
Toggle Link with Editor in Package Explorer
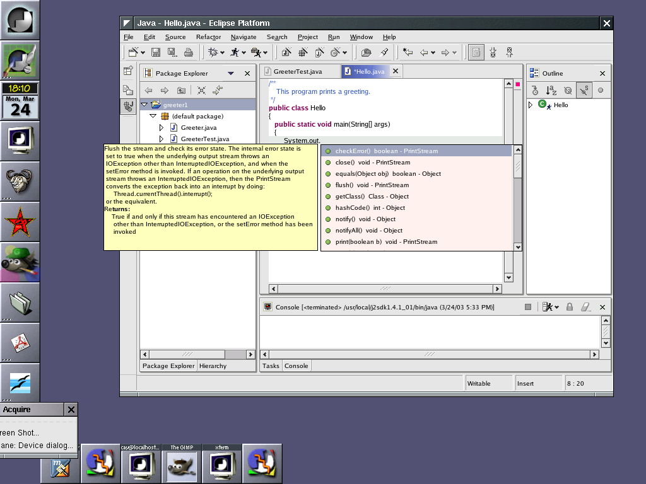pyautogui.click(x=218, y=90)
